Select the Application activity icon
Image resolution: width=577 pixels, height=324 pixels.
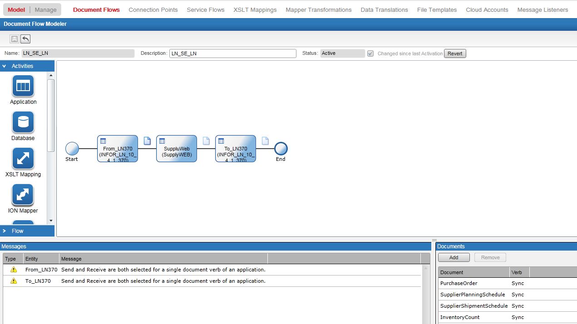23,86
